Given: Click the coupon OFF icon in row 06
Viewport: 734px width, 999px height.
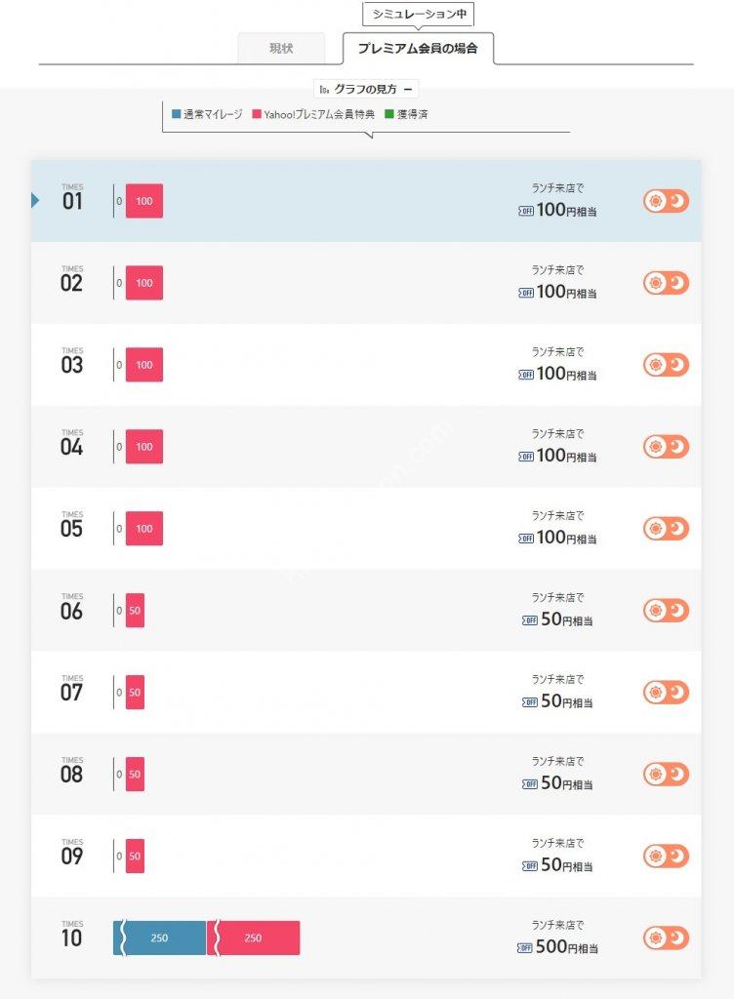Looking at the screenshot, I should pyautogui.click(x=529, y=619).
